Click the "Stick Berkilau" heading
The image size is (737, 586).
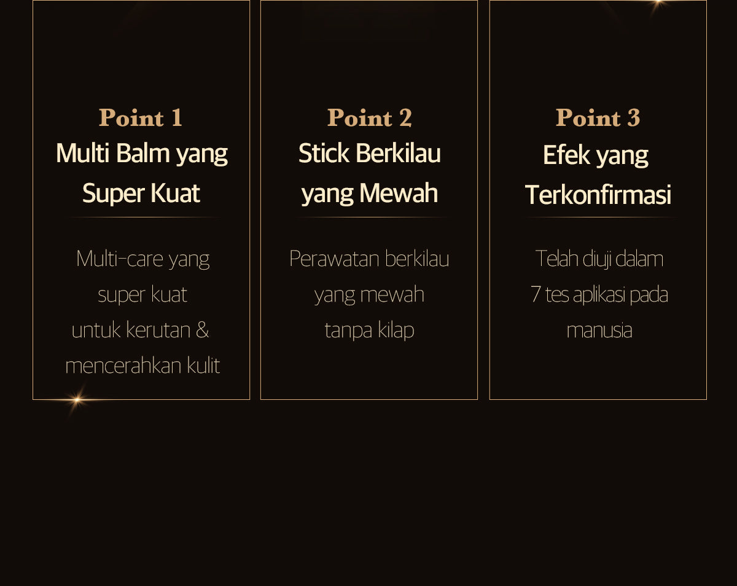pyautogui.click(x=369, y=154)
